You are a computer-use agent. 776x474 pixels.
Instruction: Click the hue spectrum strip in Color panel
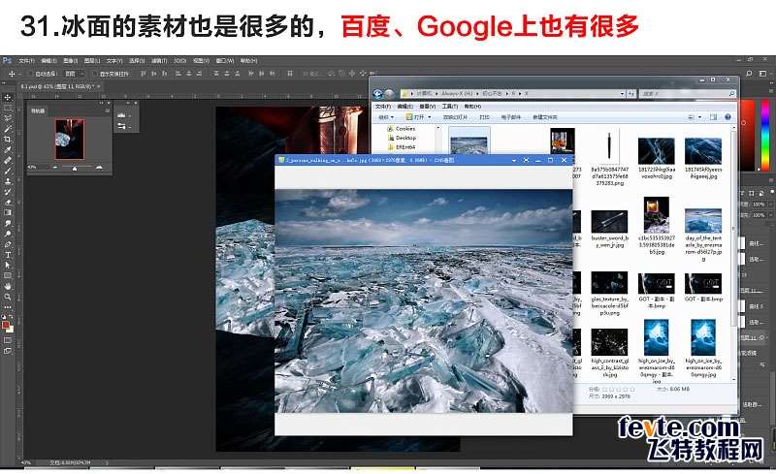coord(765,135)
